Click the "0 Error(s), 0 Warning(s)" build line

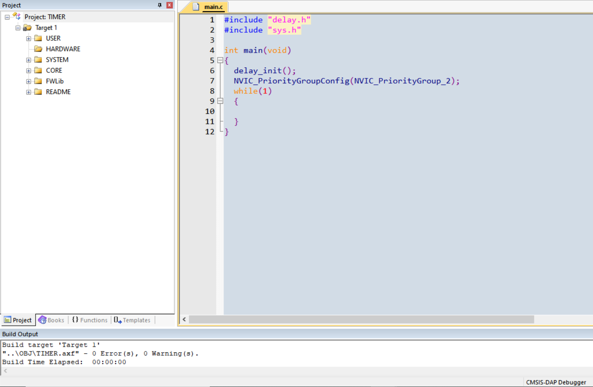point(100,354)
